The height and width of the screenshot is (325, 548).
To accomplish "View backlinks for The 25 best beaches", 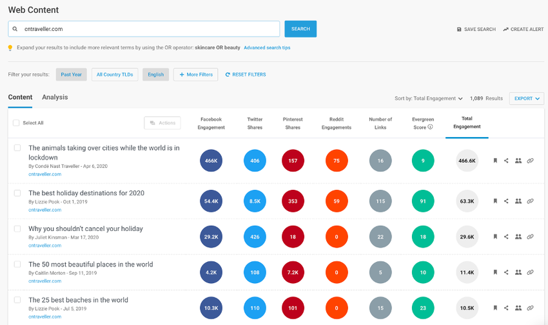I will click(530, 308).
